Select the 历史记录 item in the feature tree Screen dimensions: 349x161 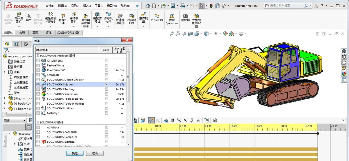(17, 61)
